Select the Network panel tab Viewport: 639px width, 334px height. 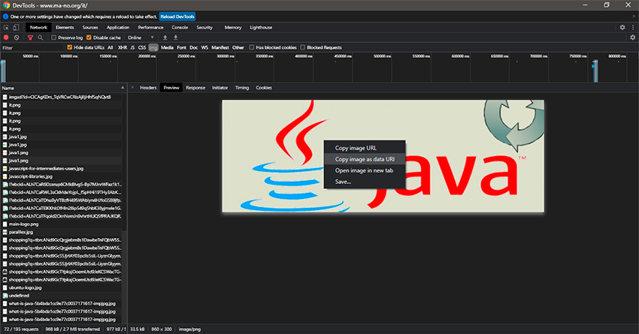click(38, 28)
